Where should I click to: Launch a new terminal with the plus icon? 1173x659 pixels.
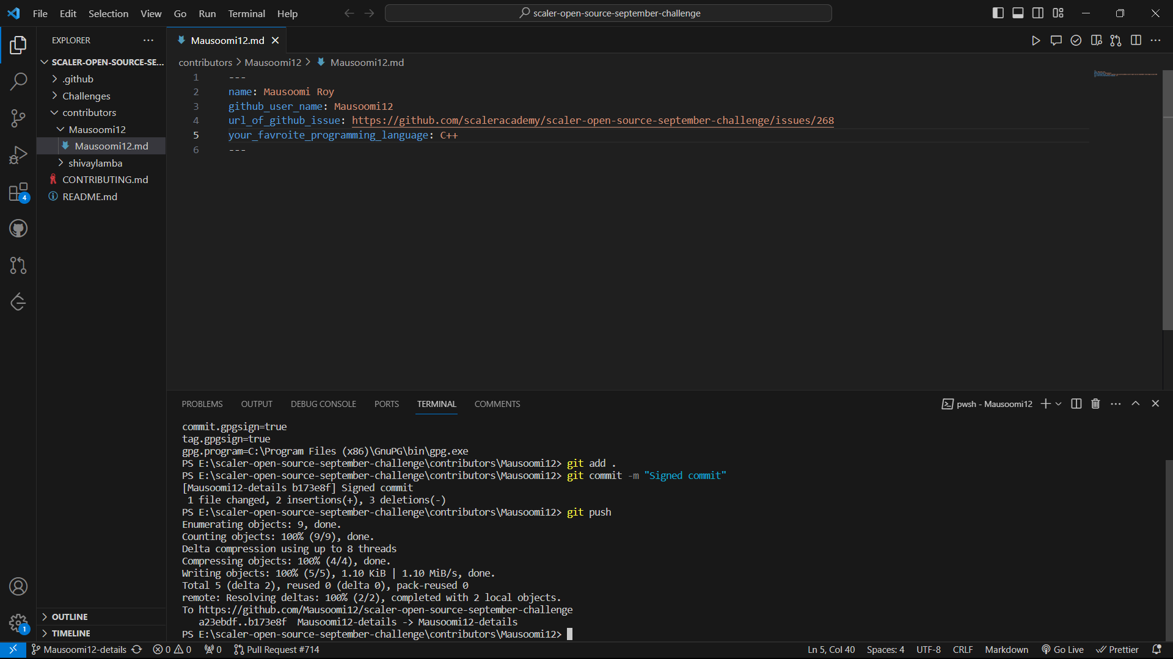point(1045,403)
